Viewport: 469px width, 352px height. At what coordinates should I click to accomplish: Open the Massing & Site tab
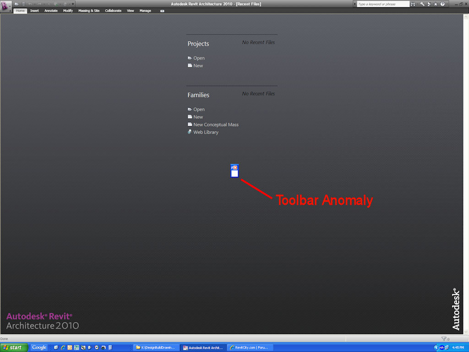[89, 11]
